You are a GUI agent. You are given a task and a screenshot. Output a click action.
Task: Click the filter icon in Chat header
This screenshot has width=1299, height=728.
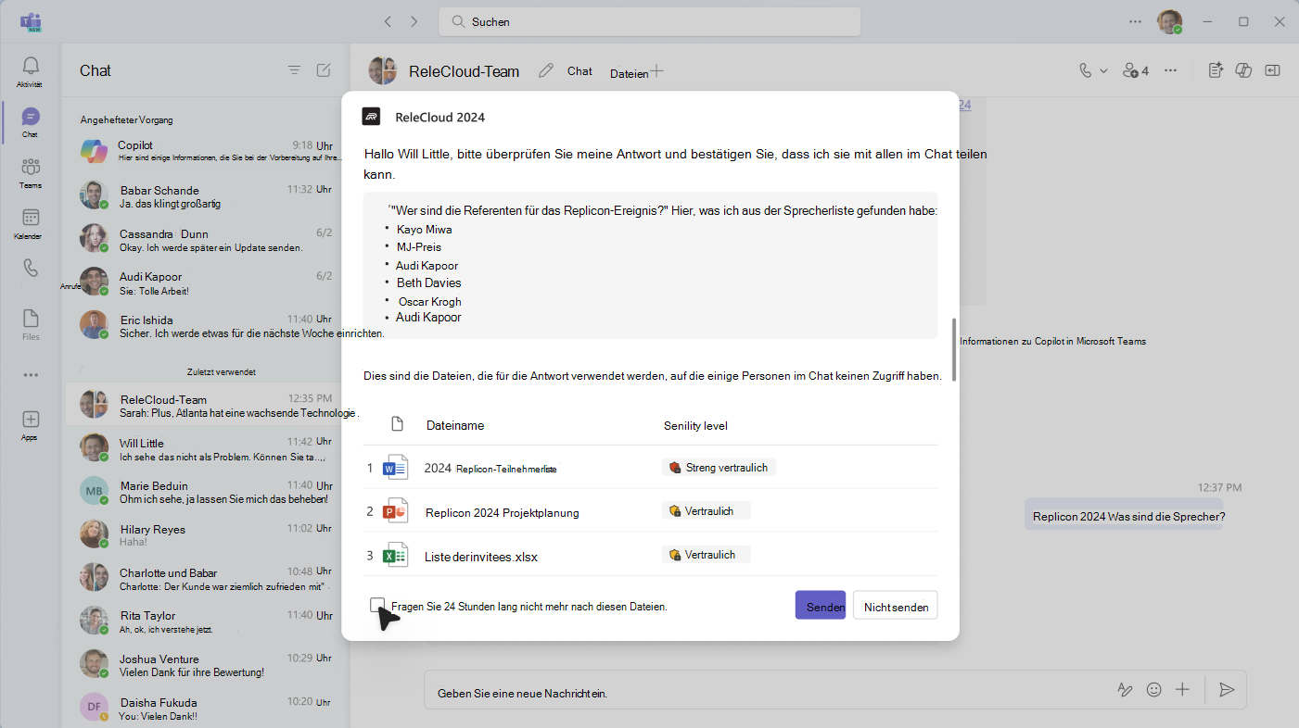tap(294, 70)
